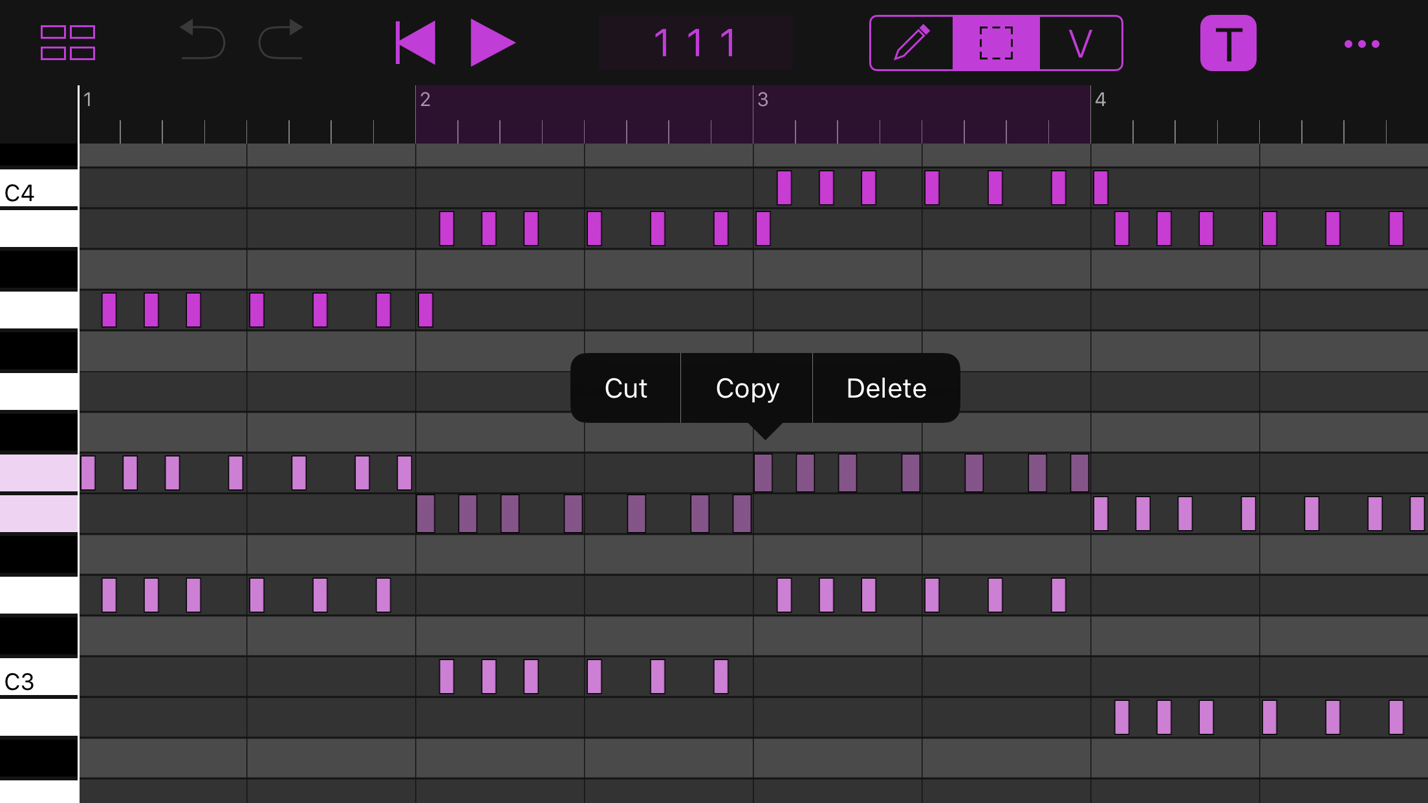Choose Copy in the popup menu
The image size is (1428, 803).
click(x=747, y=388)
